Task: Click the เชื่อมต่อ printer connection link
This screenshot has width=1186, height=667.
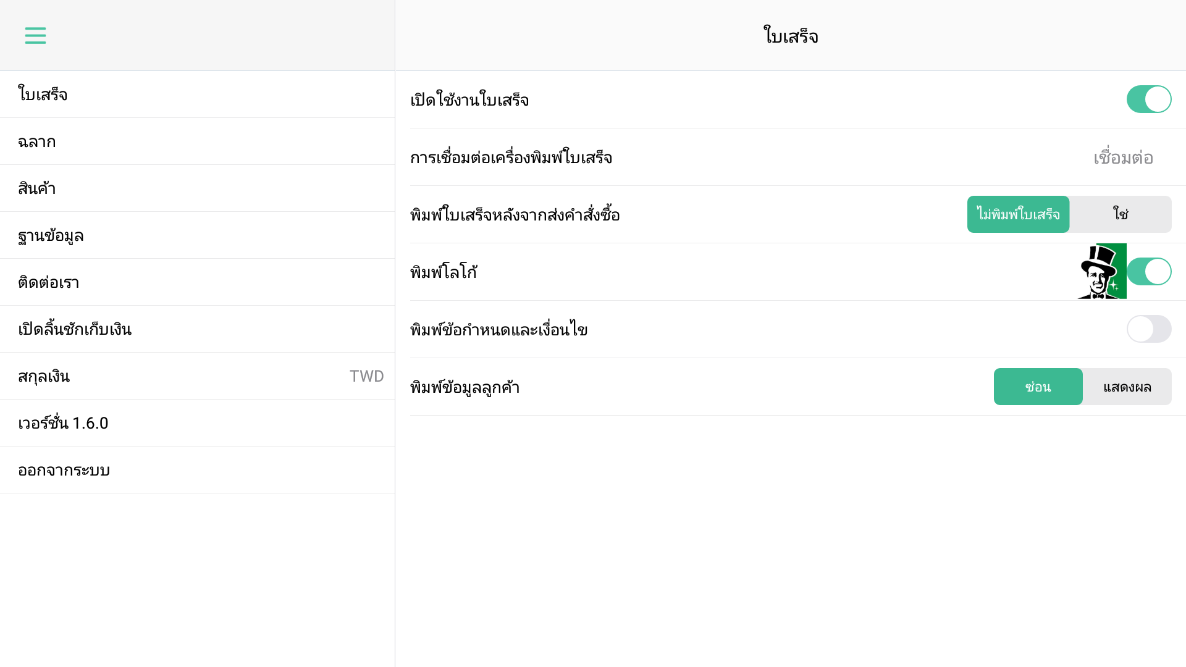Action: pyautogui.click(x=1123, y=157)
